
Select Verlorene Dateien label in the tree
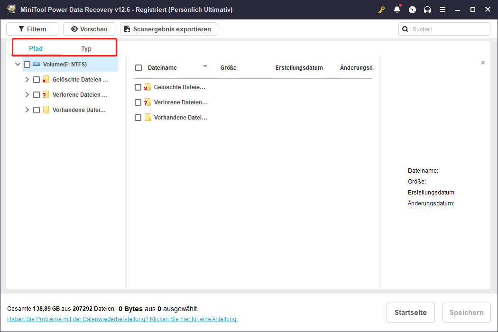click(80, 95)
